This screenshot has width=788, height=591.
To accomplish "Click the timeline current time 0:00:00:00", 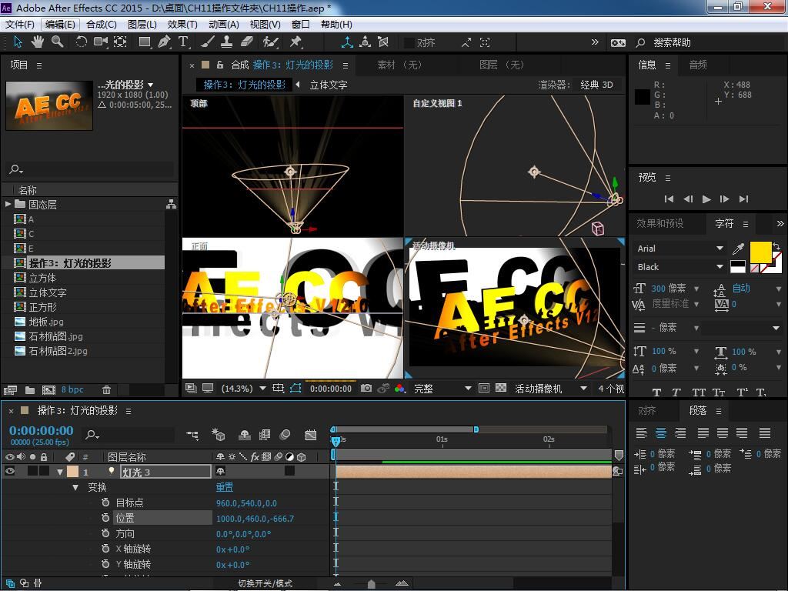I will coord(42,431).
